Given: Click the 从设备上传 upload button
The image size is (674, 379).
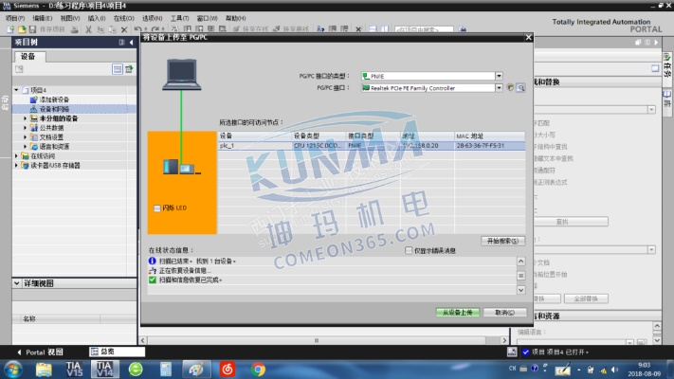Looking at the screenshot, I should click(x=457, y=313).
